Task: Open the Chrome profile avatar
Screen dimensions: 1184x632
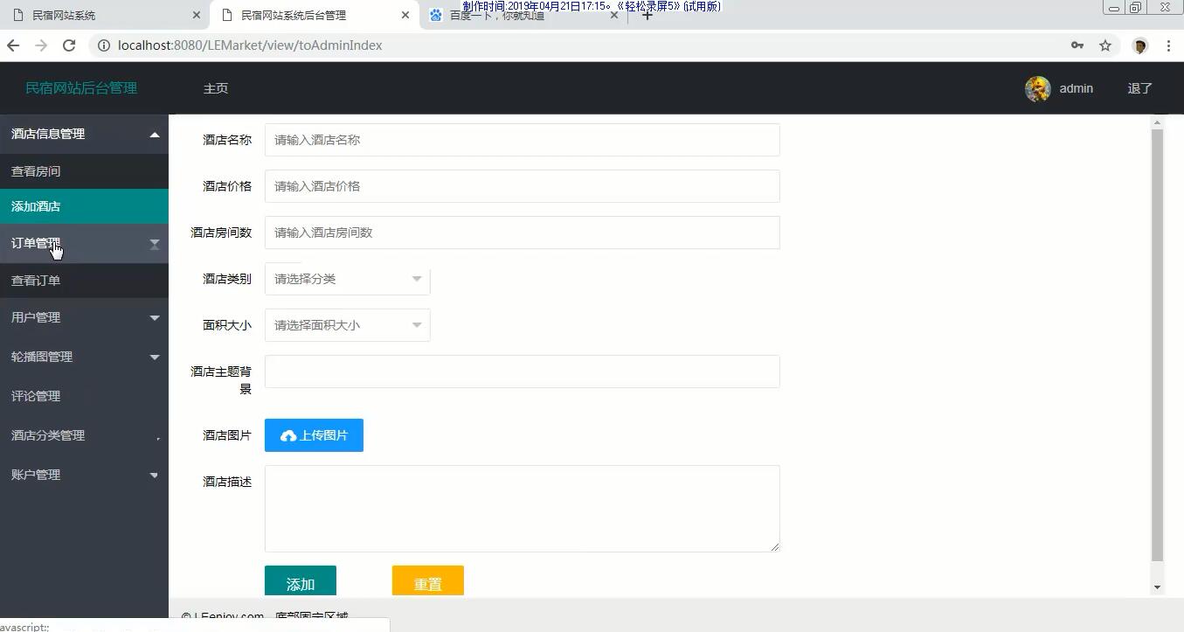Action: point(1139,45)
